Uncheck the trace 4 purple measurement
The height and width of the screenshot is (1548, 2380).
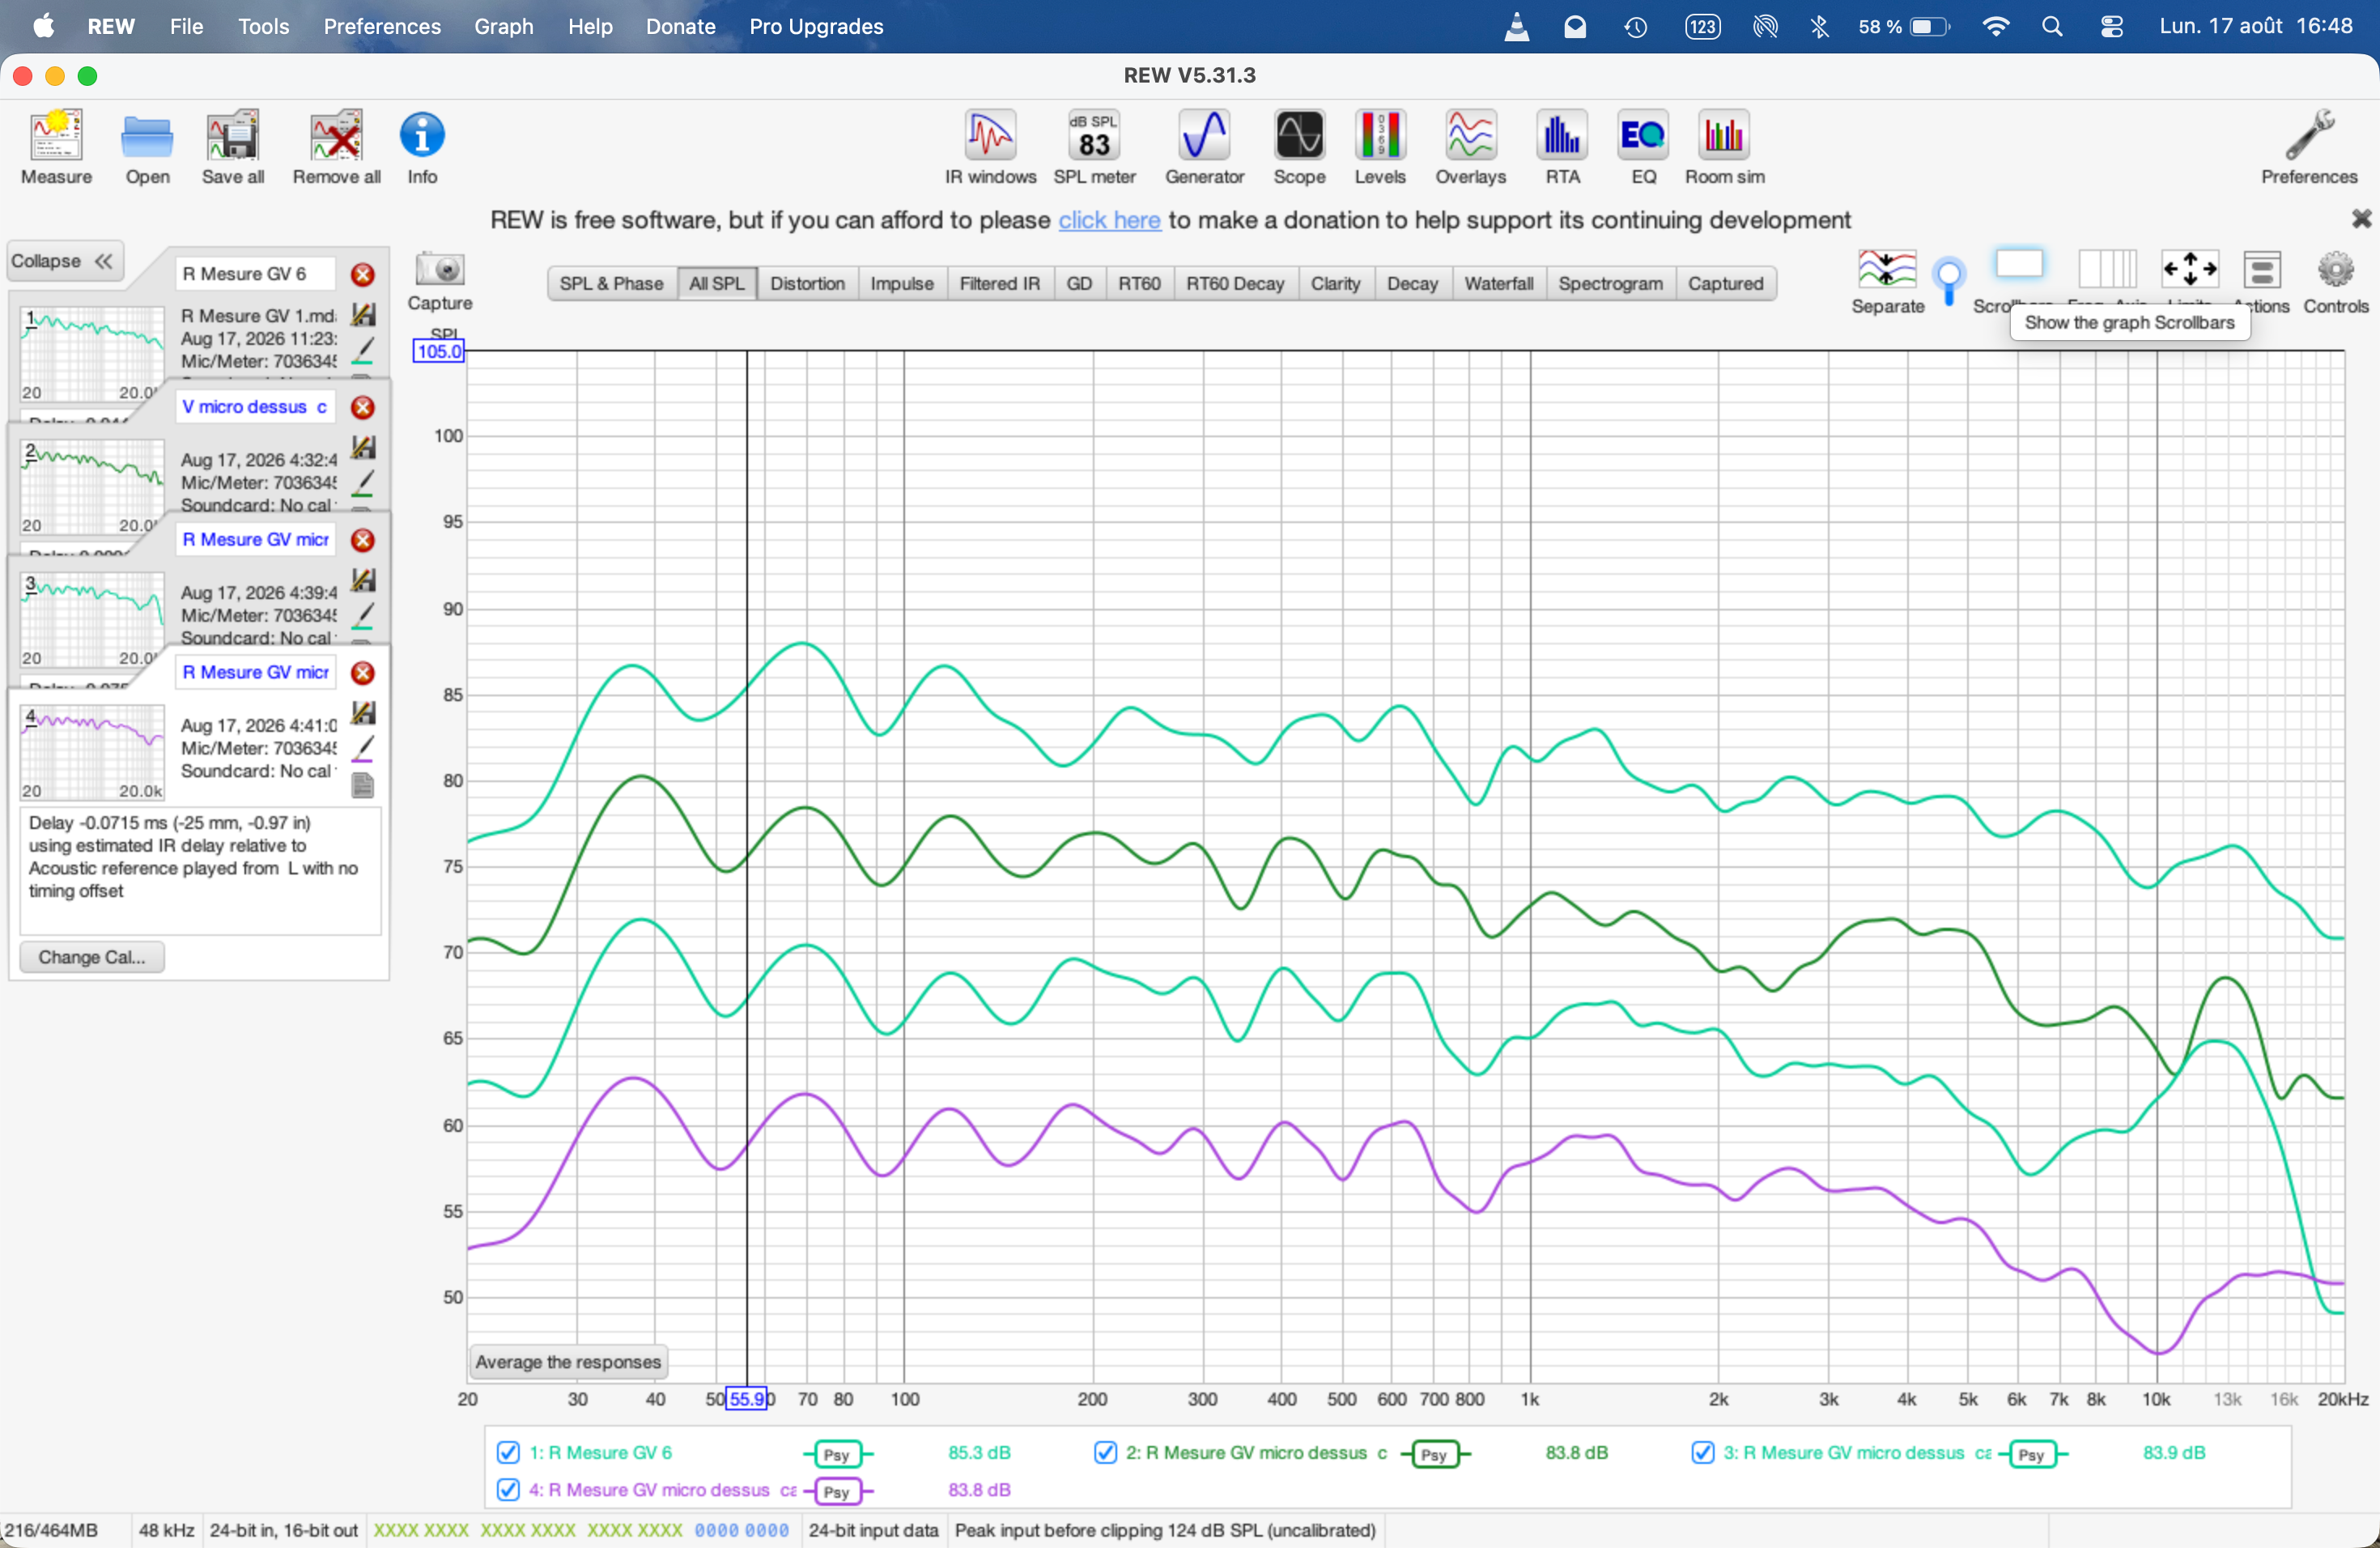coord(508,1489)
